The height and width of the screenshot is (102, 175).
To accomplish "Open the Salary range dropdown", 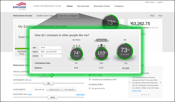I will 52,52.
